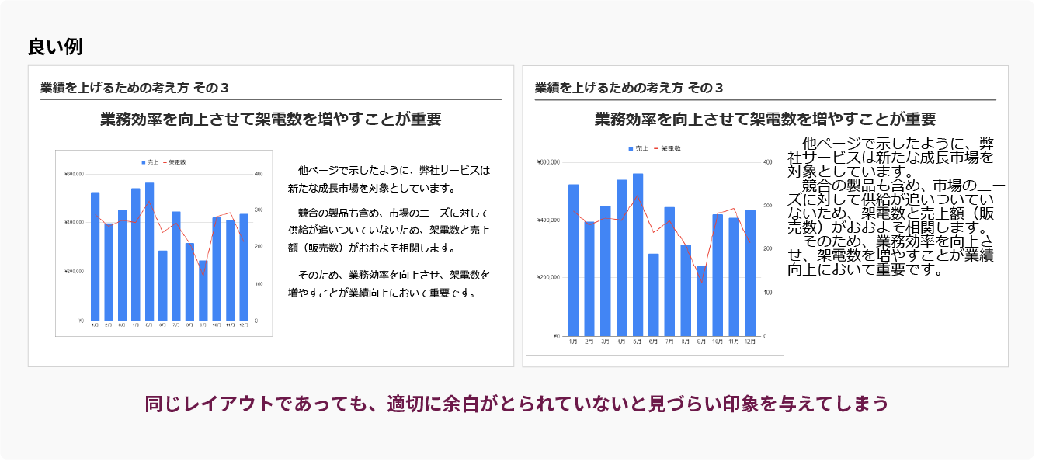
Task: Select the left slide's 業績を上げるための考え方 title
Action: point(134,88)
